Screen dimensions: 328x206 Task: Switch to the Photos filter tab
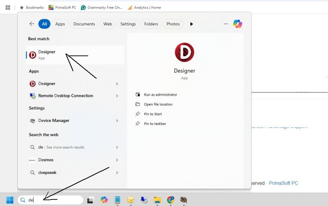(173, 24)
